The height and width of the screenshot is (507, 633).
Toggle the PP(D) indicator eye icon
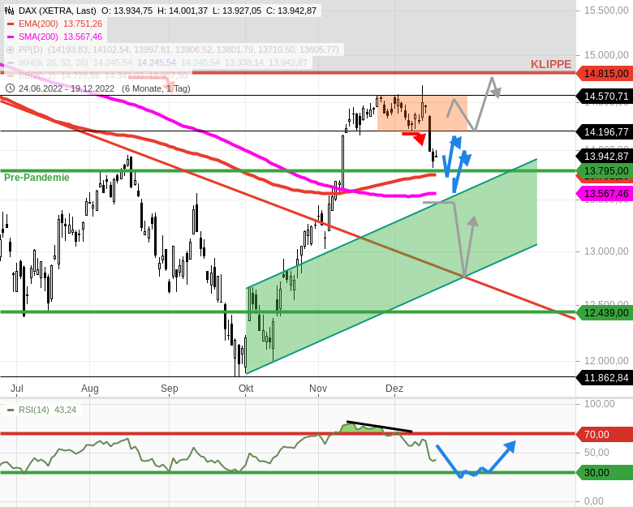tap(10, 50)
